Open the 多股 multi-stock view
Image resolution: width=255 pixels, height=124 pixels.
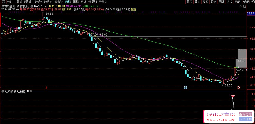tap(205, 2)
